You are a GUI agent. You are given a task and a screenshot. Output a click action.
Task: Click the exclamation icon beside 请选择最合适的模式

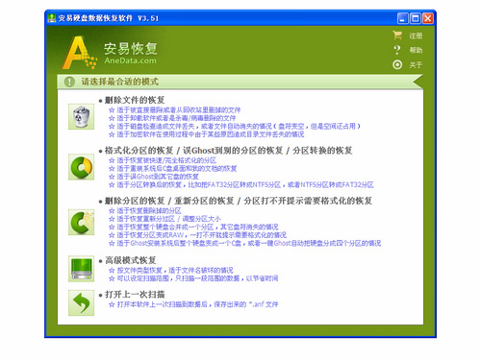pyautogui.click(x=69, y=82)
